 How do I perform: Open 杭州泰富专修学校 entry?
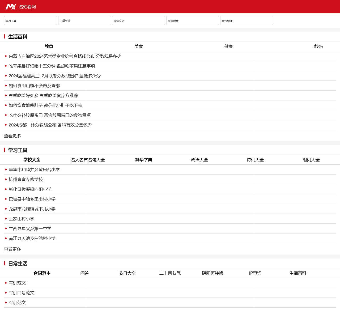[26, 179]
